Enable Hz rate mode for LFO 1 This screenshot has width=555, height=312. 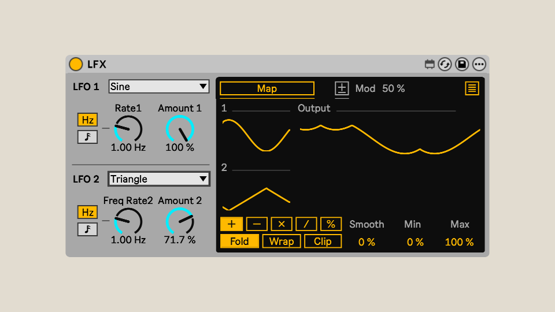pos(88,120)
